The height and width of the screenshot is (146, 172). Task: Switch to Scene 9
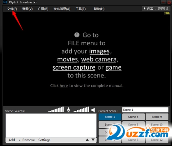(157, 117)
